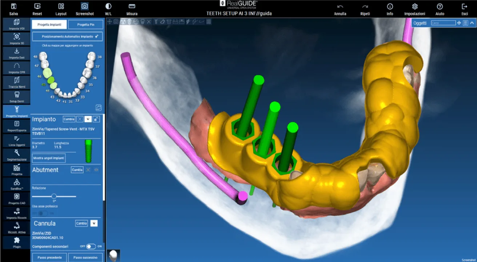Go to Setup Denti step
The width and height of the screenshot is (477, 262).
[17, 97]
